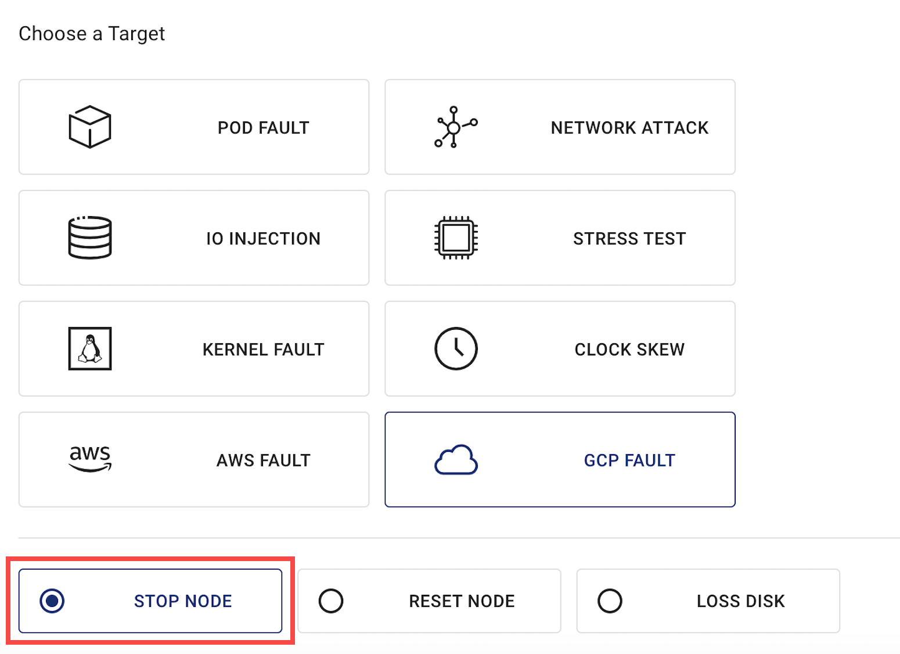Click the LOSS DISK option label
This screenshot has height=654, width=900.
pos(740,601)
